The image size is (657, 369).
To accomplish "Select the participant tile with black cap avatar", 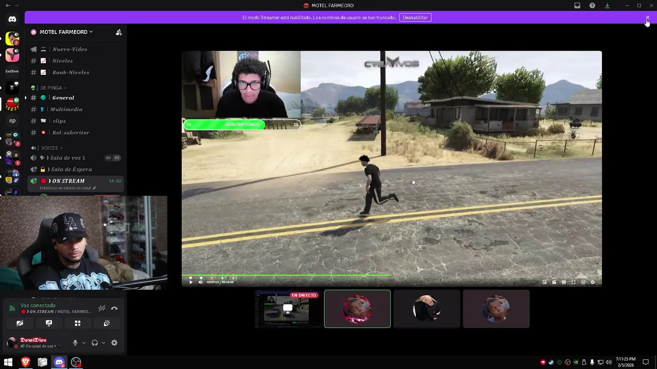I will 427,309.
